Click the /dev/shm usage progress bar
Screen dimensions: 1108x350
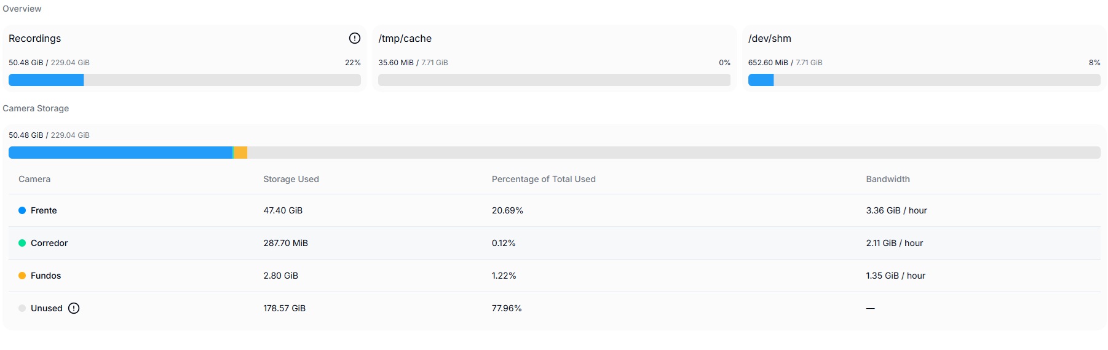click(924, 80)
